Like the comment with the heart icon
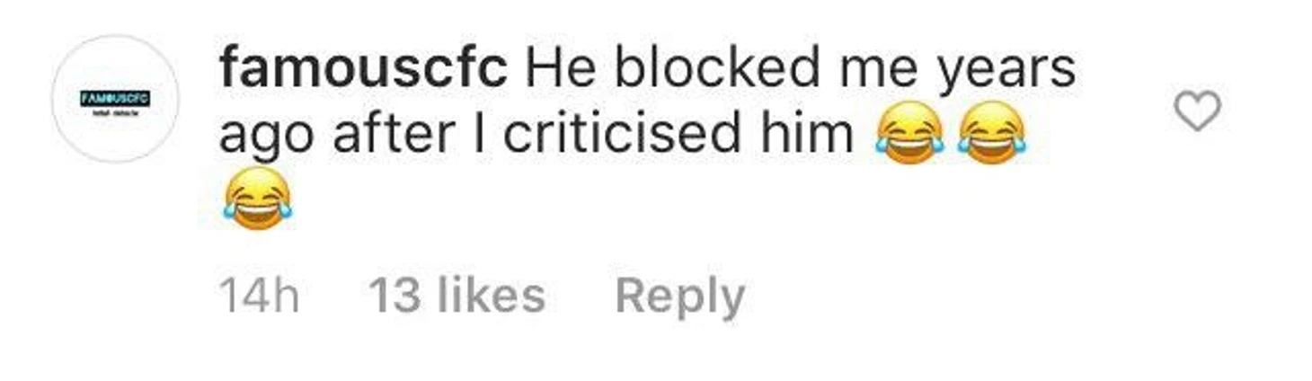The height and width of the screenshot is (381, 1312). [1198, 111]
